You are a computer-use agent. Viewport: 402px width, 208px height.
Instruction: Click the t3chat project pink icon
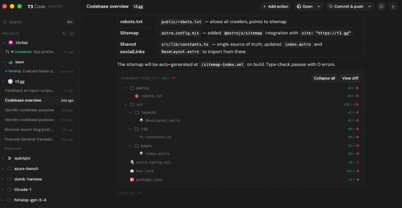pyautogui.click(x=10, y=43)
